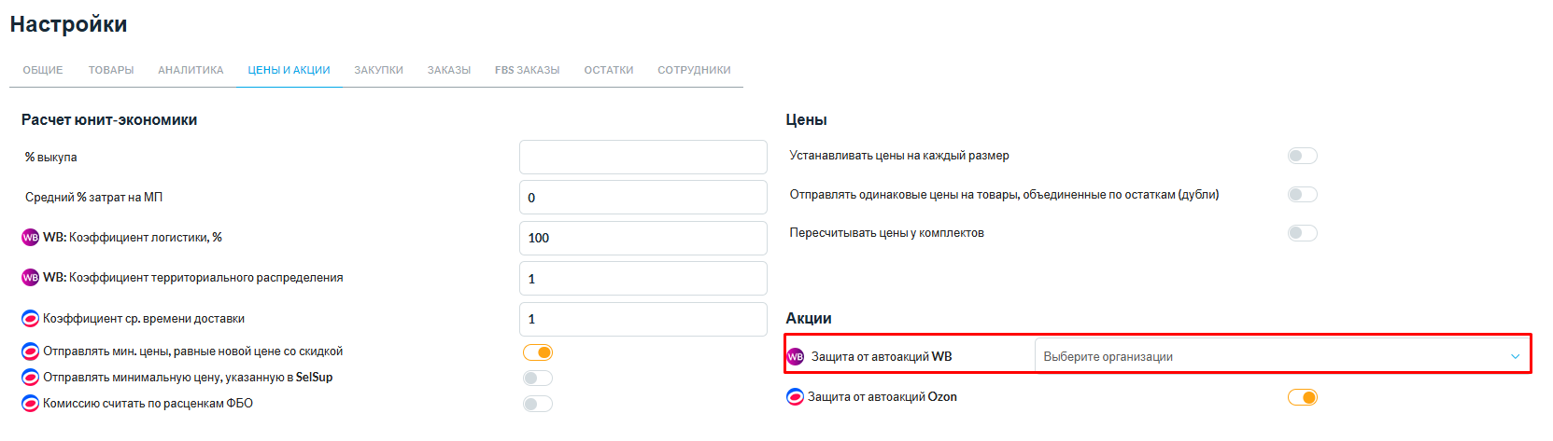Click Ozon icon beside Отправлять мин. цены

pyautogui.click(x=30, y=352)
